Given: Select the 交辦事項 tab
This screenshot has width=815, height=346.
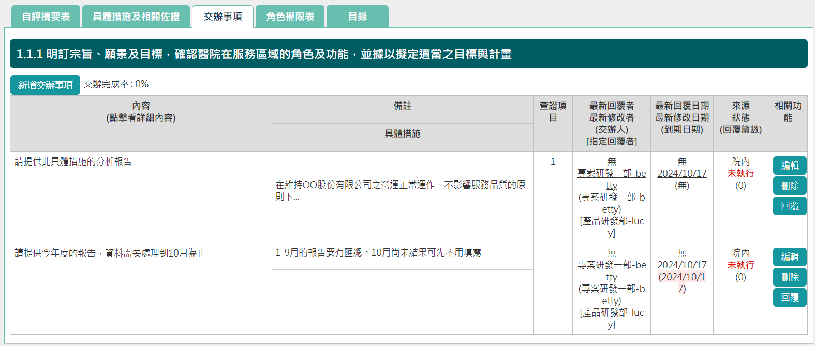Looking at the screenshot, I should 223,17.
